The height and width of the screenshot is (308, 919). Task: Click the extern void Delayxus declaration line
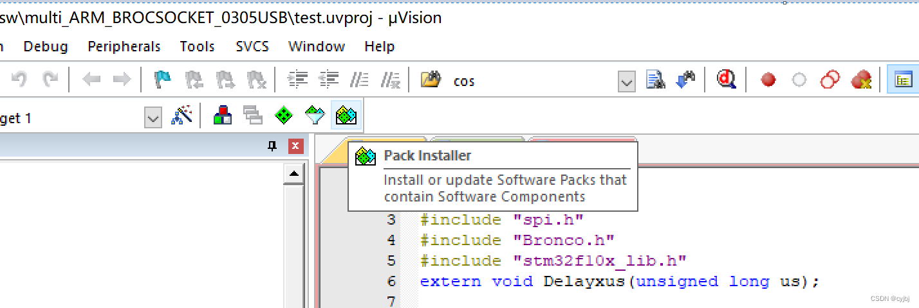click(x=620, y=282)
